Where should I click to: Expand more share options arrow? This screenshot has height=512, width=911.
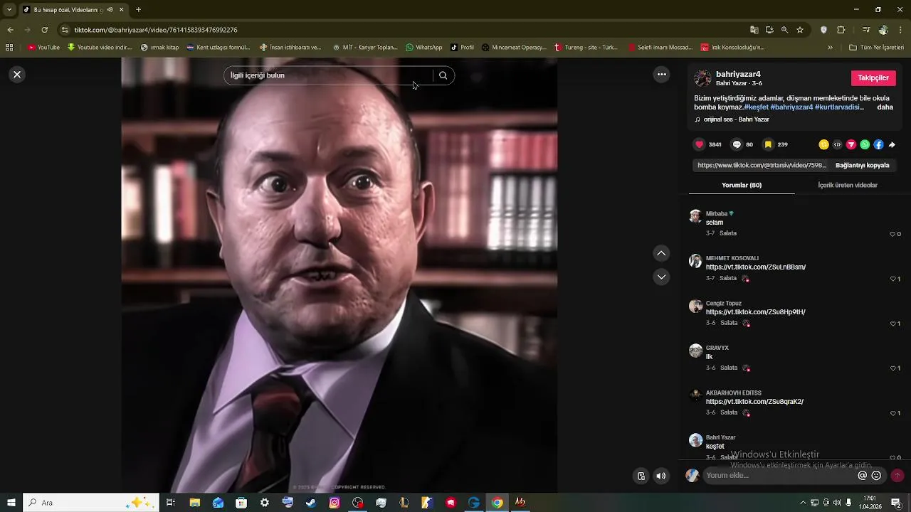coord(892,144)
